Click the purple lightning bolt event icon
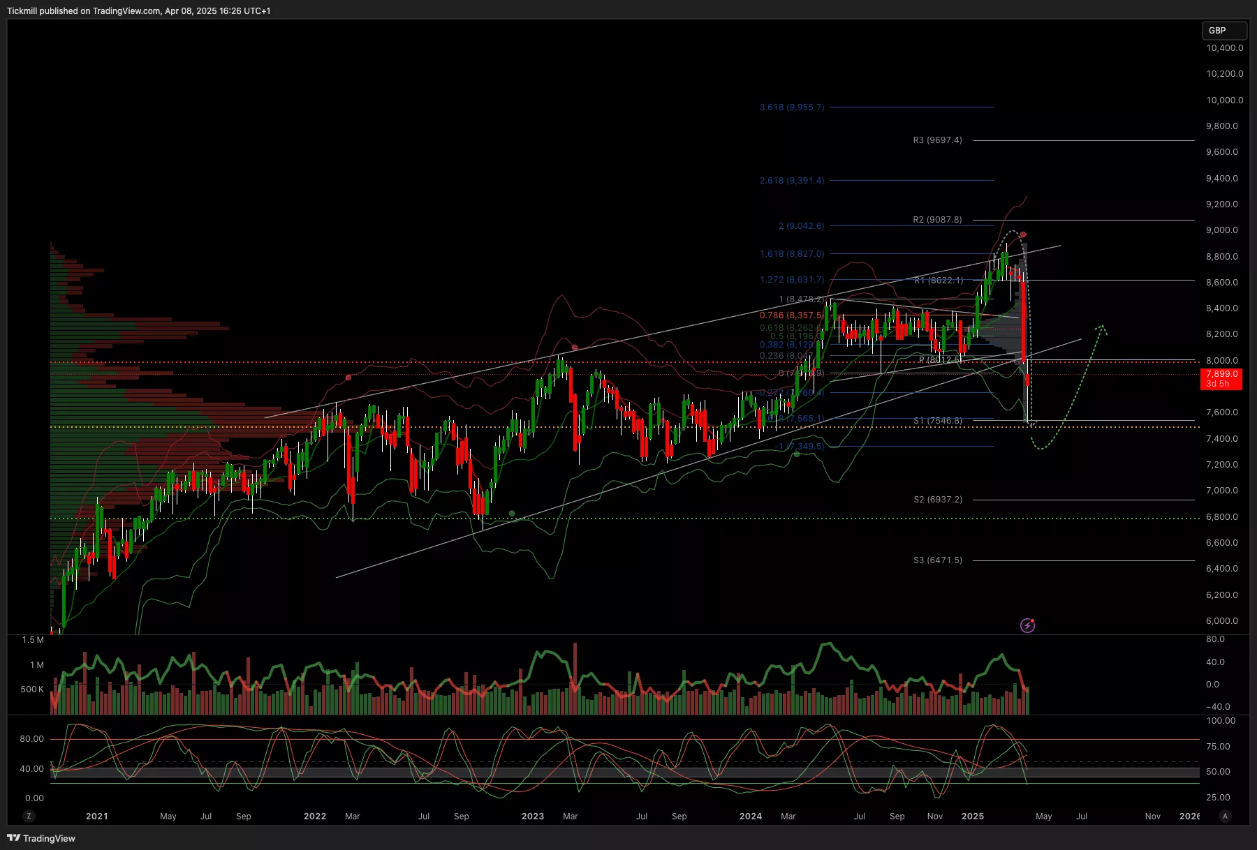Screen dimensions: 1257x850 (1027, 625)
